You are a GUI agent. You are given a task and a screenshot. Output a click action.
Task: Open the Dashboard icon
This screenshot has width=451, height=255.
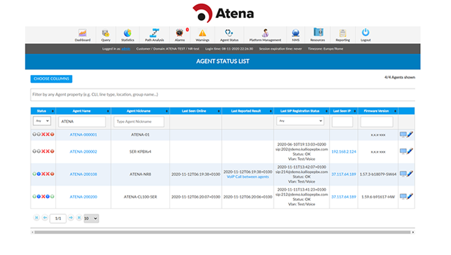point(82,35)
